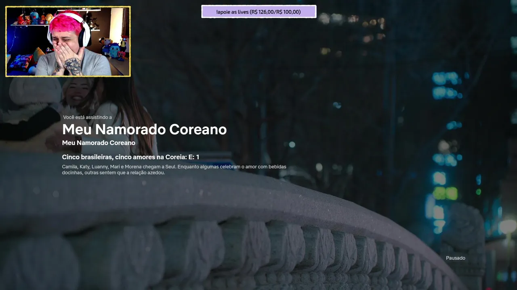This screenshot has height=290, width=517.
Task: Click the episode synopsis starting 'Camila, Katy, Luanny'
Action: point(174,170)
